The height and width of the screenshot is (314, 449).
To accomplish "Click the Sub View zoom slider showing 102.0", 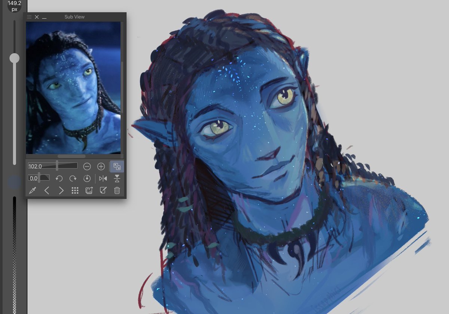I will [53, 166].
